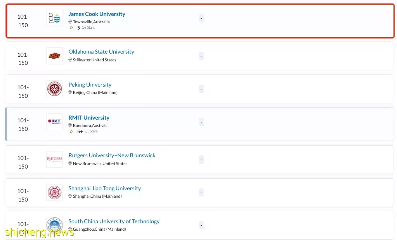This screenshot has height=240, width=397.
Task: Click the 101-150 rank for Rutgers University
Action: tap(23, 162)
